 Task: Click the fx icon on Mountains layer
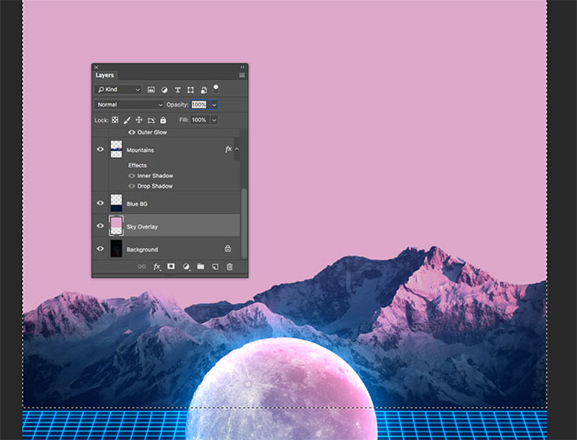point(228,149)
